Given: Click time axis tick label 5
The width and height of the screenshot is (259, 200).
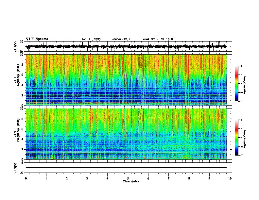Looking at the screenshot, I should pos(128,178).
